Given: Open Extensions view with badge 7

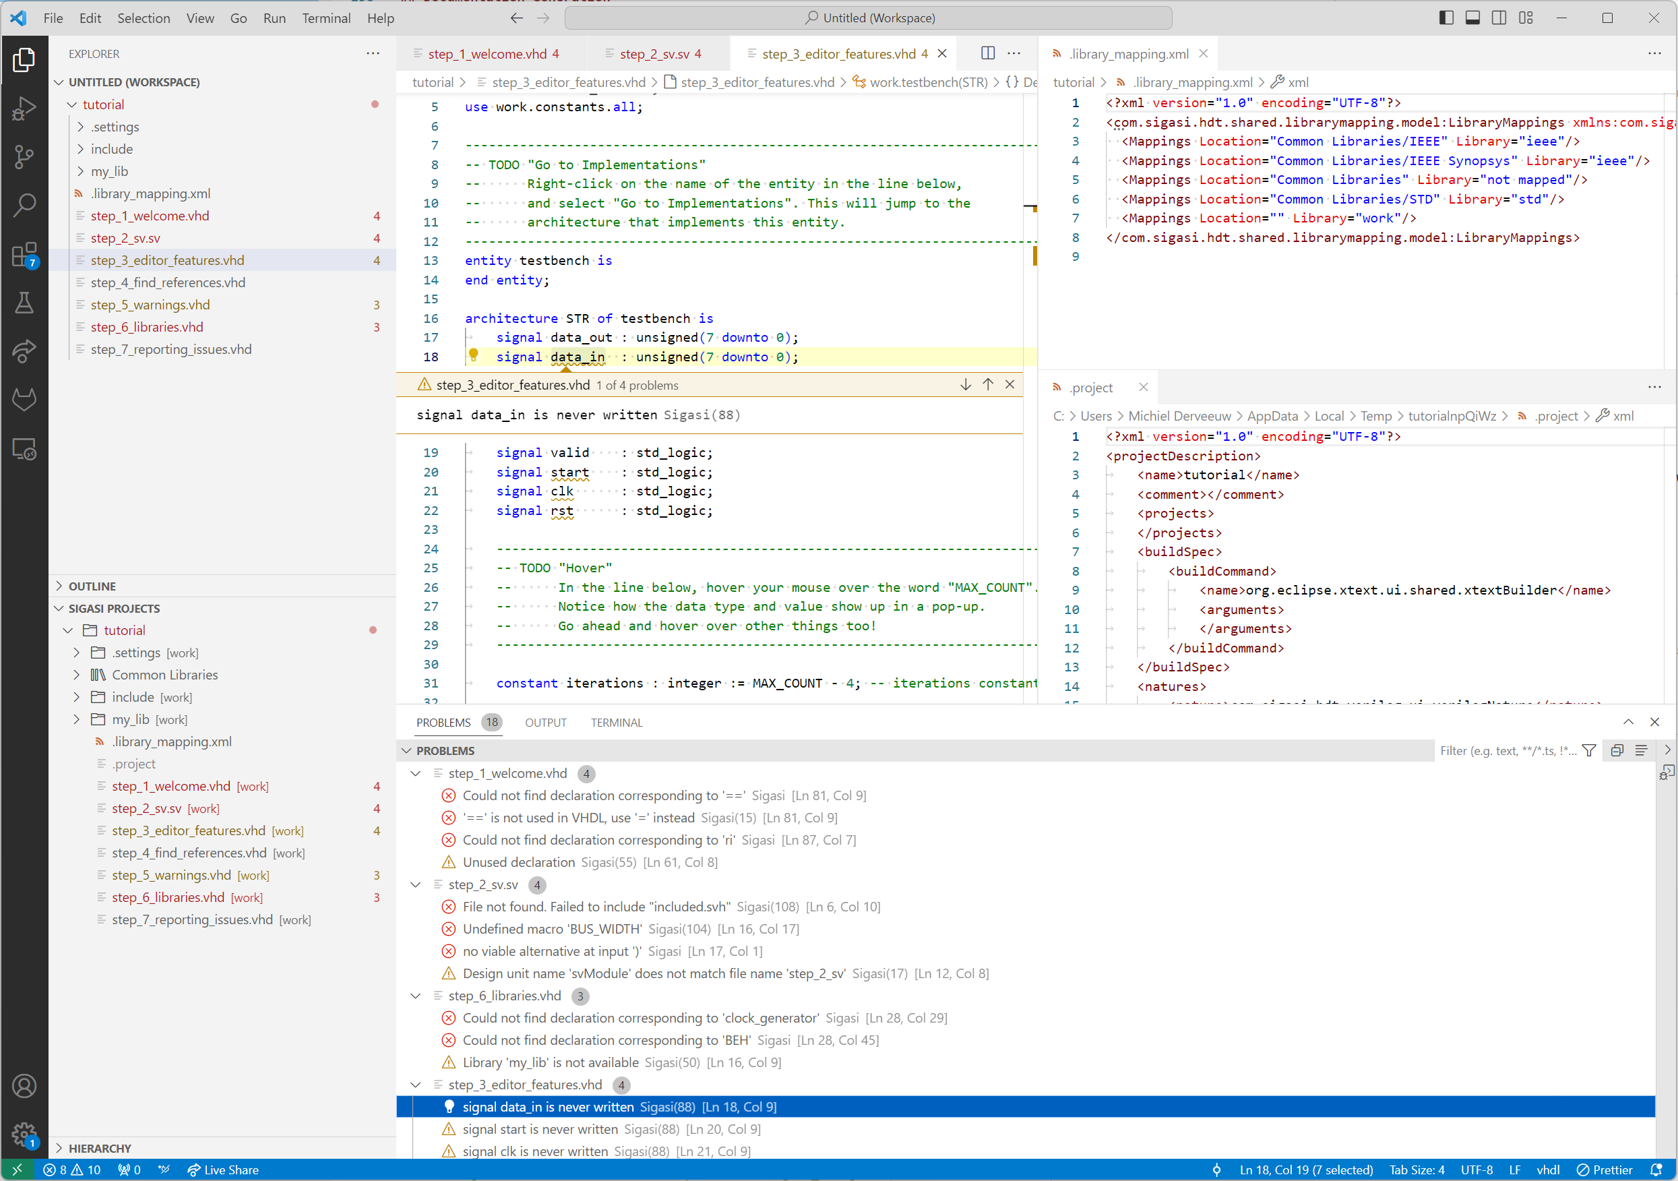Looking at the screenshot, I should pyautogui.click(x=24, y=255).
